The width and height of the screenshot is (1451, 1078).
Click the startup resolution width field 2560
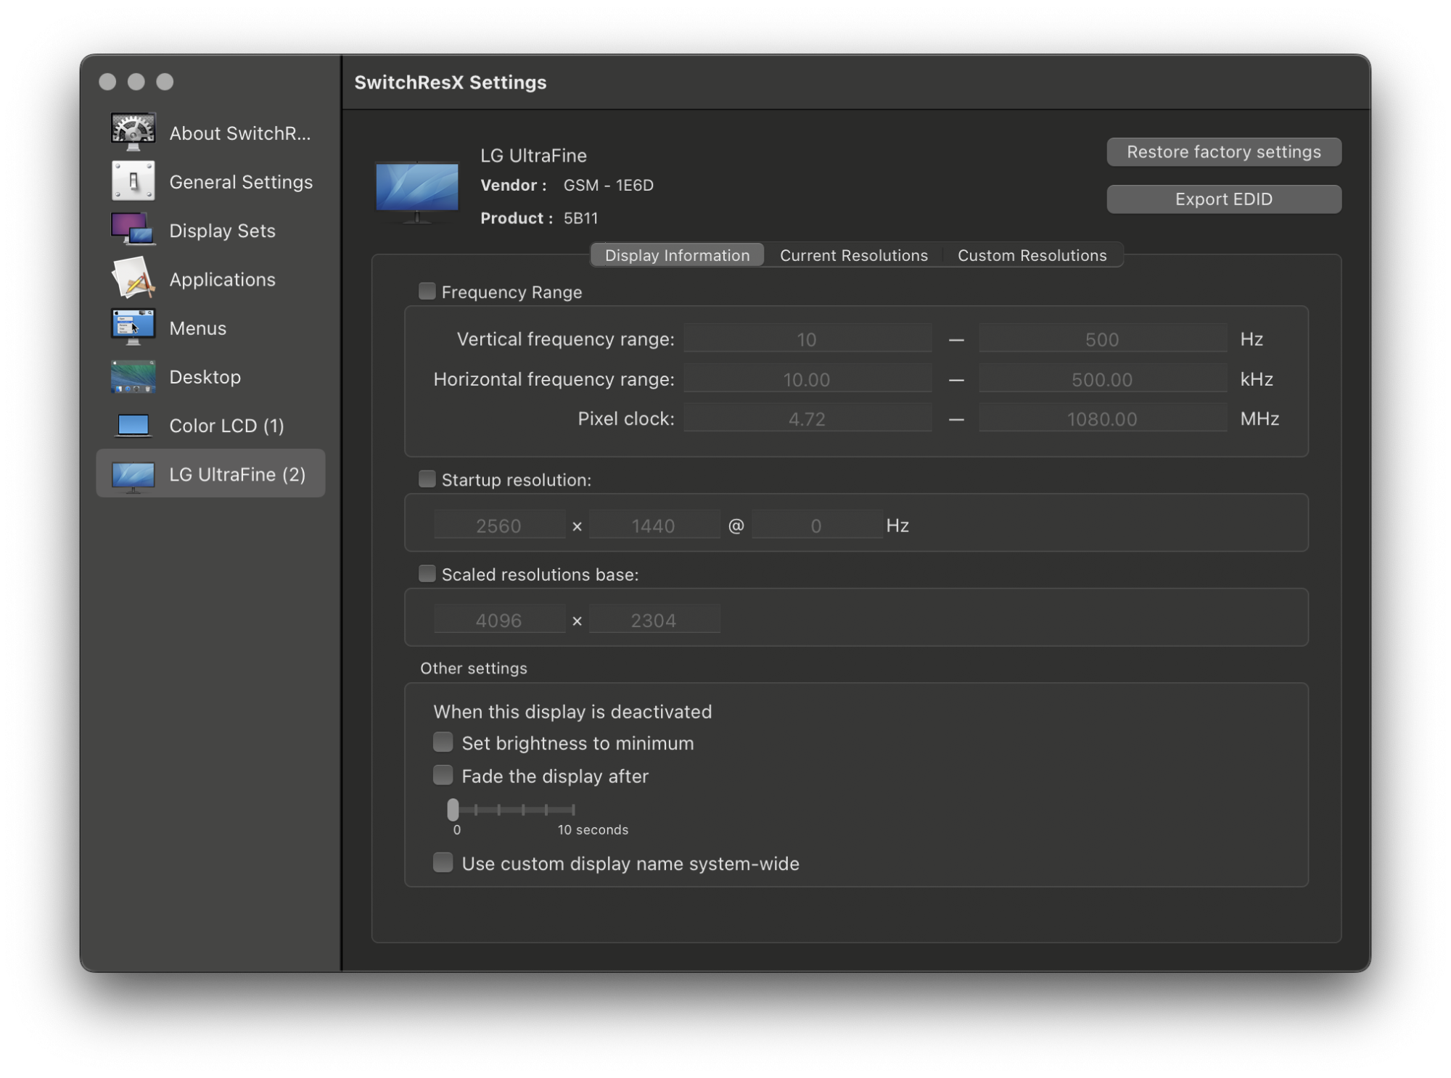point(499,525)
